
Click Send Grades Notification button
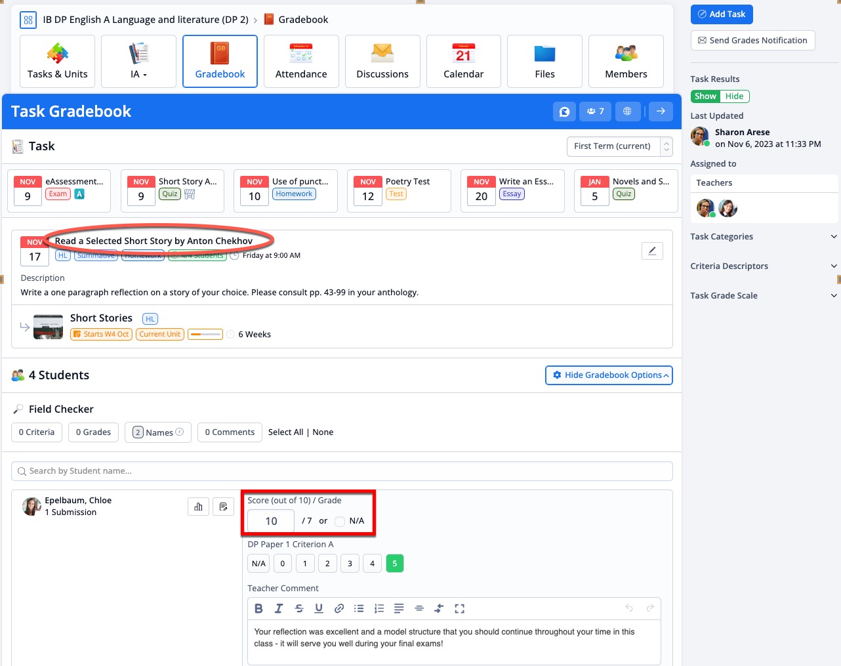[x=752, y=41]
